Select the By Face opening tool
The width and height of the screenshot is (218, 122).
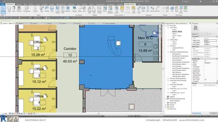139,10
